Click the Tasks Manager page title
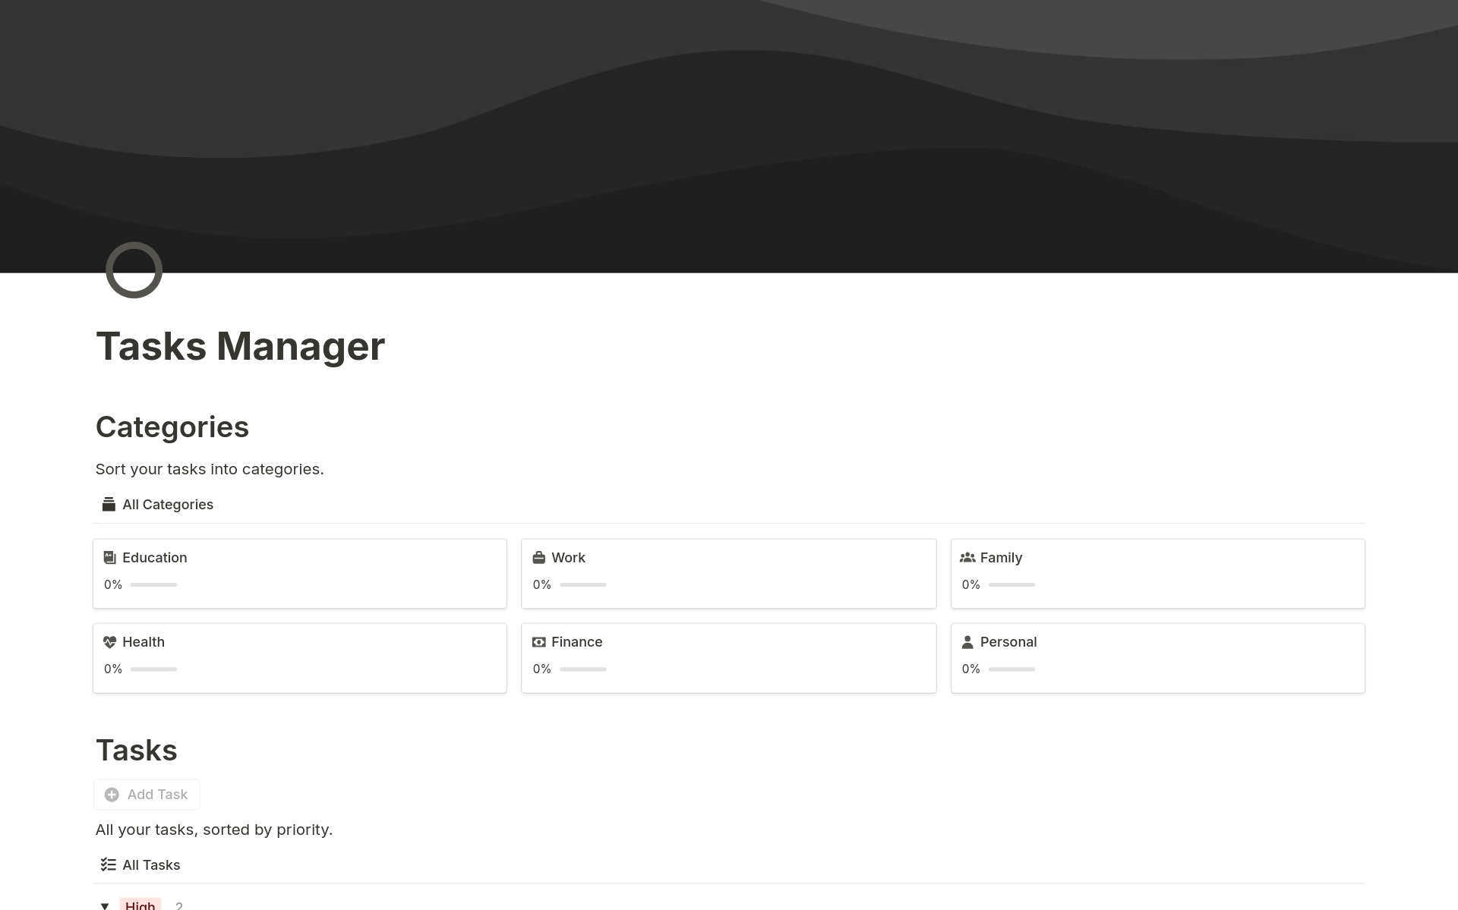This screenshot has width=1458, height=910. tap(240, 346)
